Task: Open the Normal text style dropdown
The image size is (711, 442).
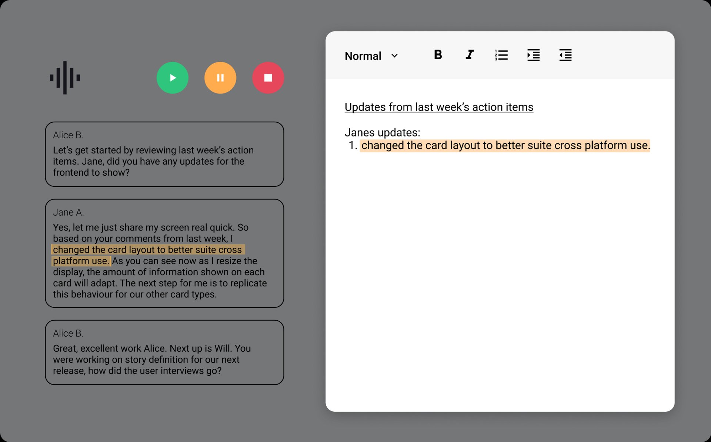Action: pyautogui.click(x=363, y=56)
